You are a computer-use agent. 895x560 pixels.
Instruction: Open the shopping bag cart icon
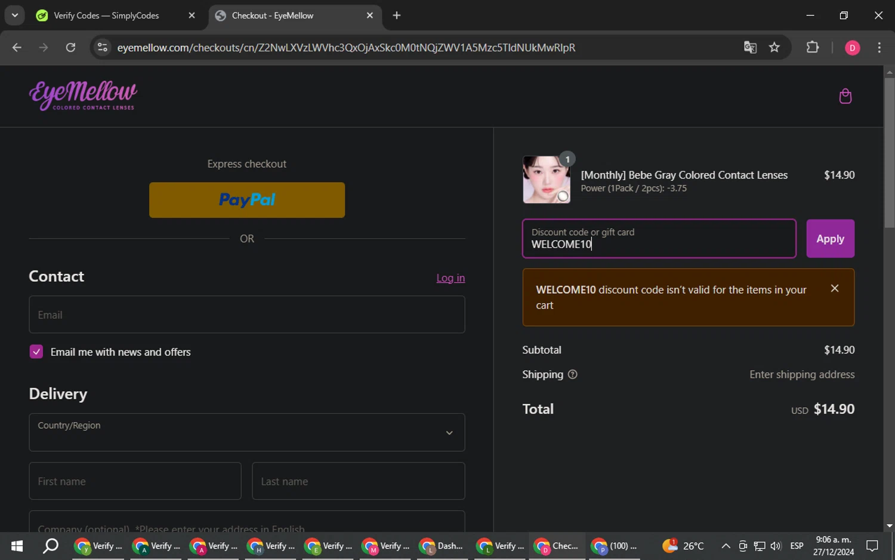(845, 96)
